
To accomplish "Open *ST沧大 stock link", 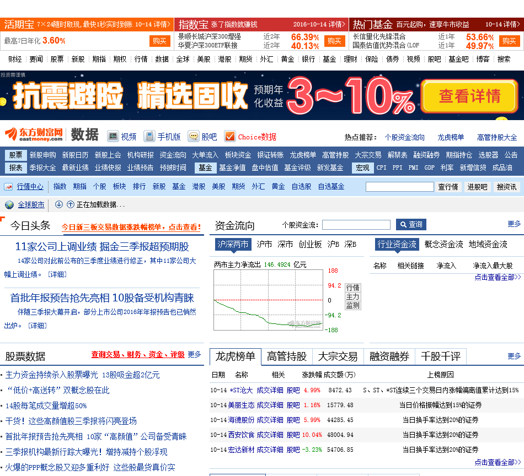I will click(x=240, y=390).
